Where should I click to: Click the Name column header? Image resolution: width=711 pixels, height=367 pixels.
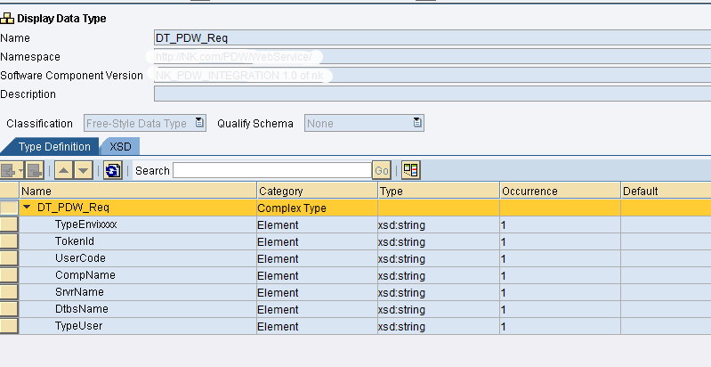(x=138, y=191)
